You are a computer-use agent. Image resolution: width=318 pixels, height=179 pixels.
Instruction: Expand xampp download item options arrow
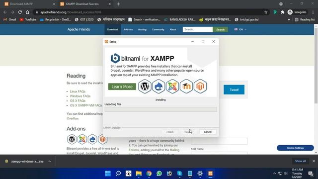point(50,161)
